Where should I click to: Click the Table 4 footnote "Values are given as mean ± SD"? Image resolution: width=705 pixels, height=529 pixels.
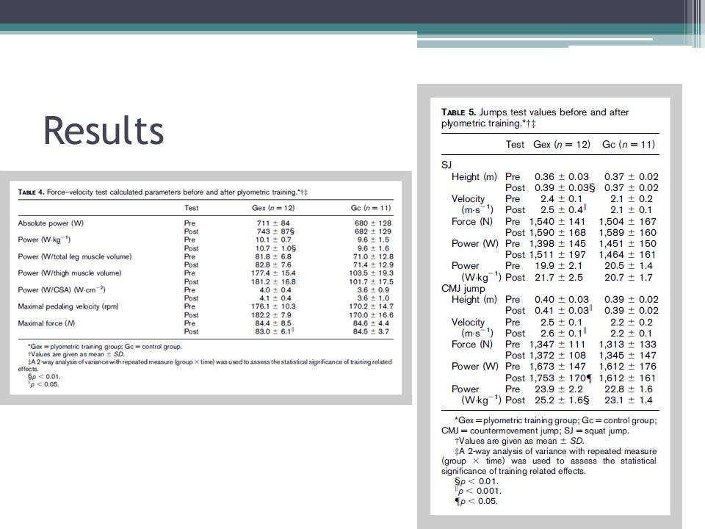(x=76, y=354)
